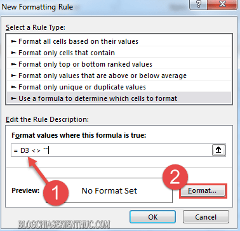240x231 pixels.
Task: Open the Format... options
Action: [x=203, y=191]
